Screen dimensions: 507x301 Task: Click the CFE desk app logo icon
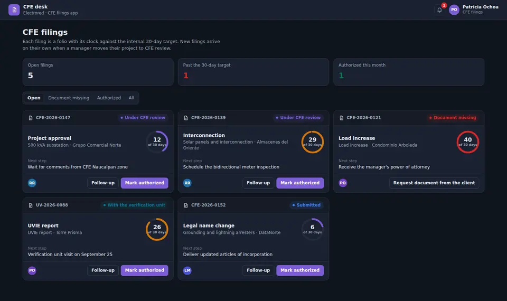coord(14,10)
